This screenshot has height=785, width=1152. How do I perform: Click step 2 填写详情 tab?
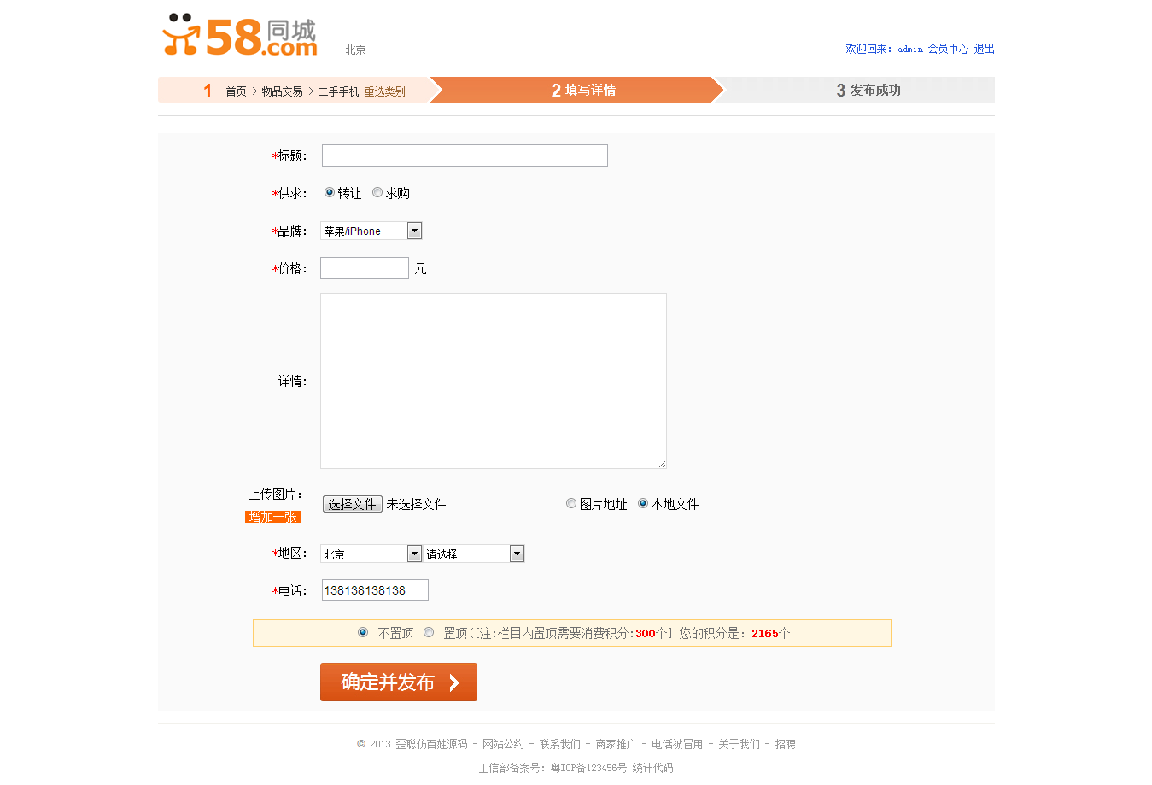[x=576, y=90]
